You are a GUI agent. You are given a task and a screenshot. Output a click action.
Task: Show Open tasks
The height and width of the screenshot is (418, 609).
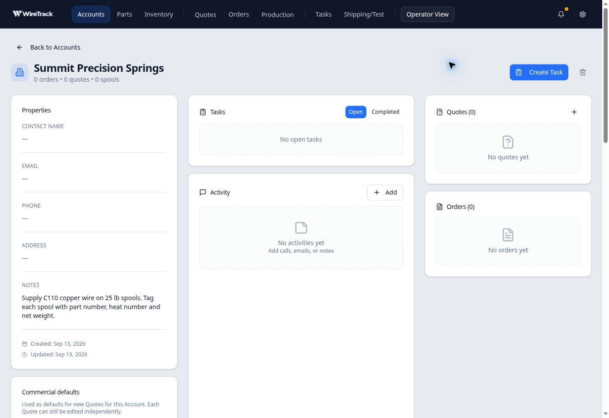(356, 112)
